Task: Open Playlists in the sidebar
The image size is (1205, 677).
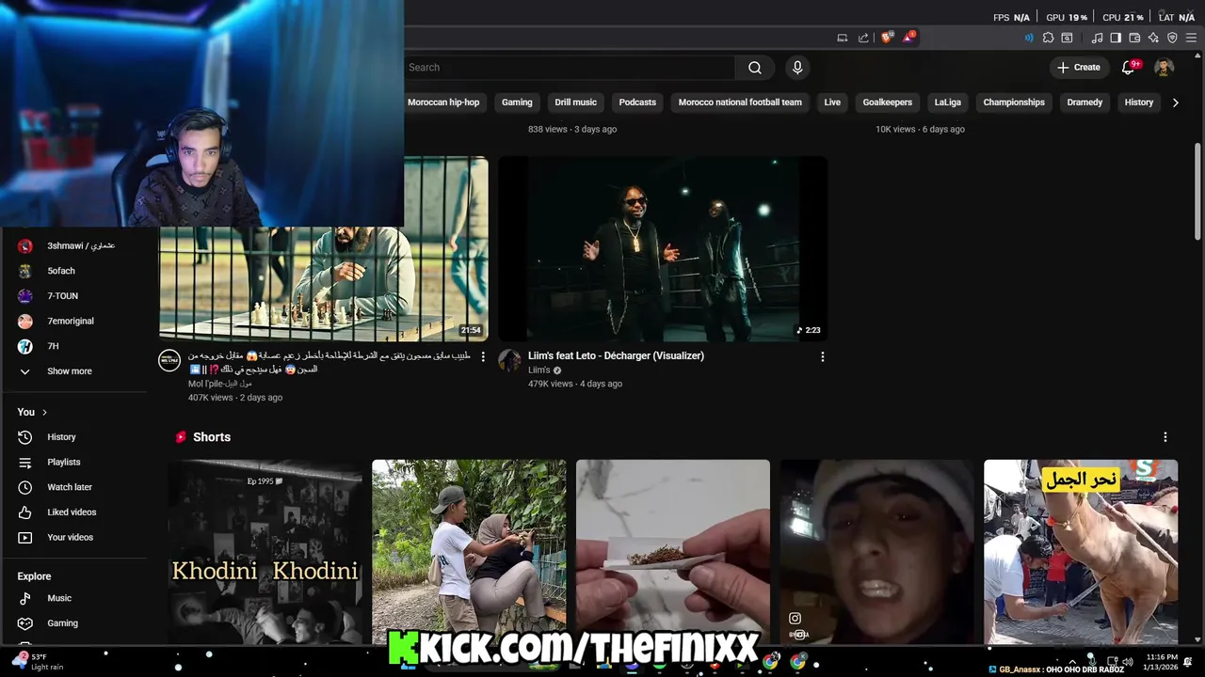Action: coord(75,462)
